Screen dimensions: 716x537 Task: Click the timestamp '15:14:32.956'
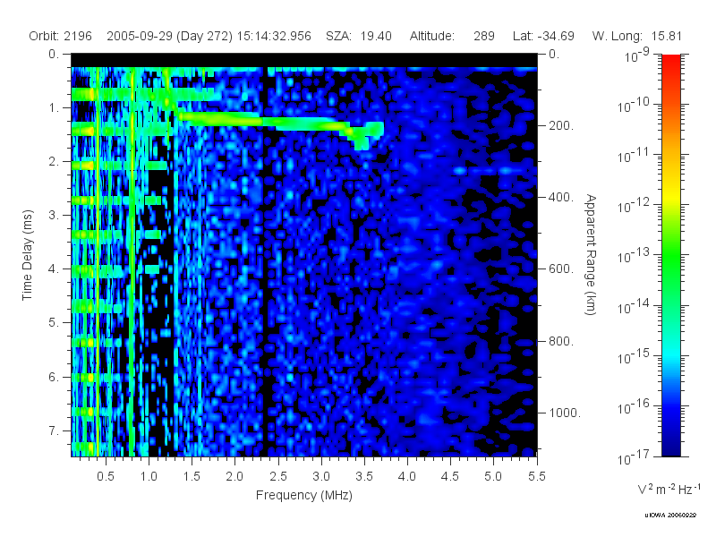274,36
